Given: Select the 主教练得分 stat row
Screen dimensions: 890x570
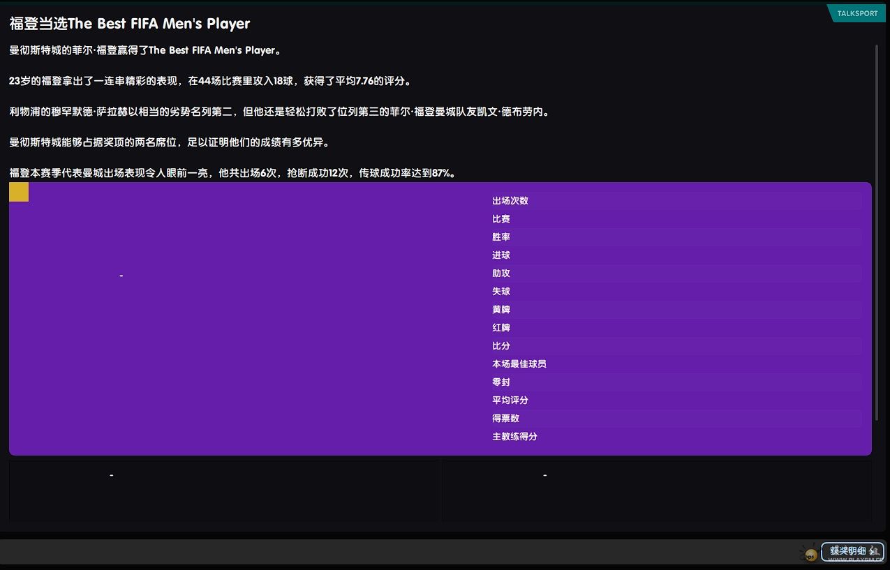Looking at the screenshot, I should click(676, 437).
